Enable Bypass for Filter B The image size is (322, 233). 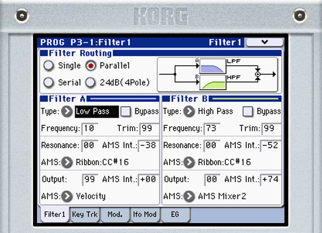pyautogui.click(x=248, y=112)
